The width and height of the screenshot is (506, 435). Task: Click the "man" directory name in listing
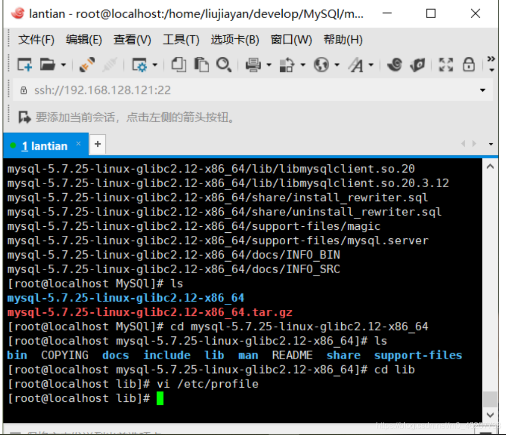(248, 355)
